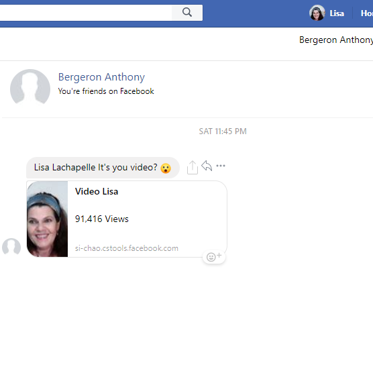Screen dimensions: 373x375
Task: Click the Lisa profile link in the header
Action: click(337, 13)
